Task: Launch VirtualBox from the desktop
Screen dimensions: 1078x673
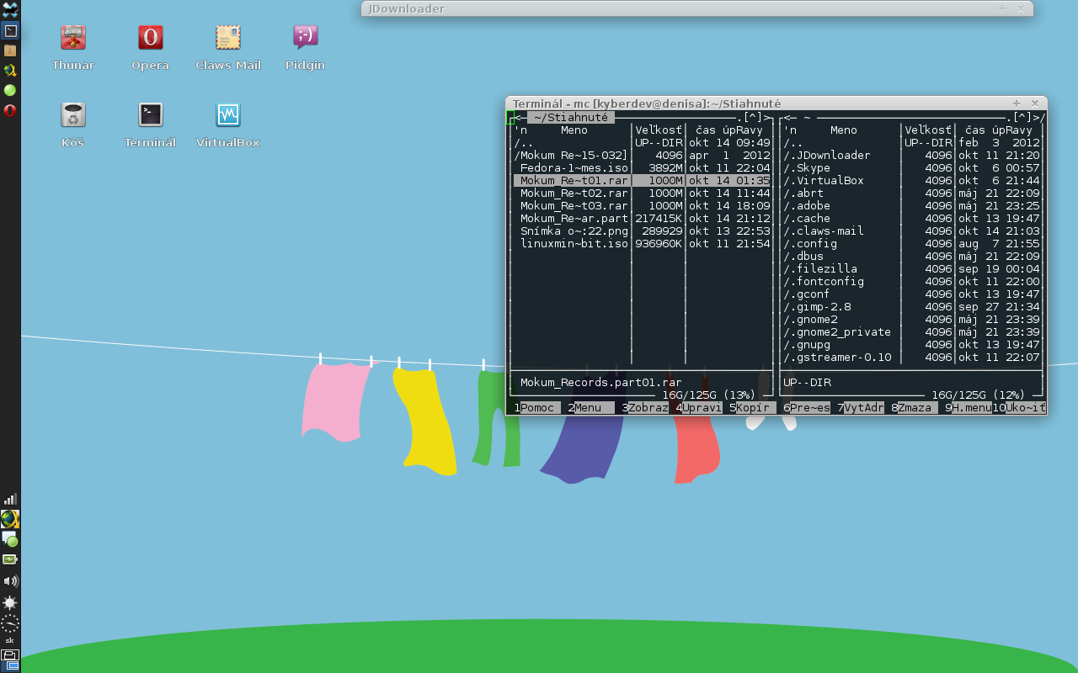Action: click(x=227, y=115)
